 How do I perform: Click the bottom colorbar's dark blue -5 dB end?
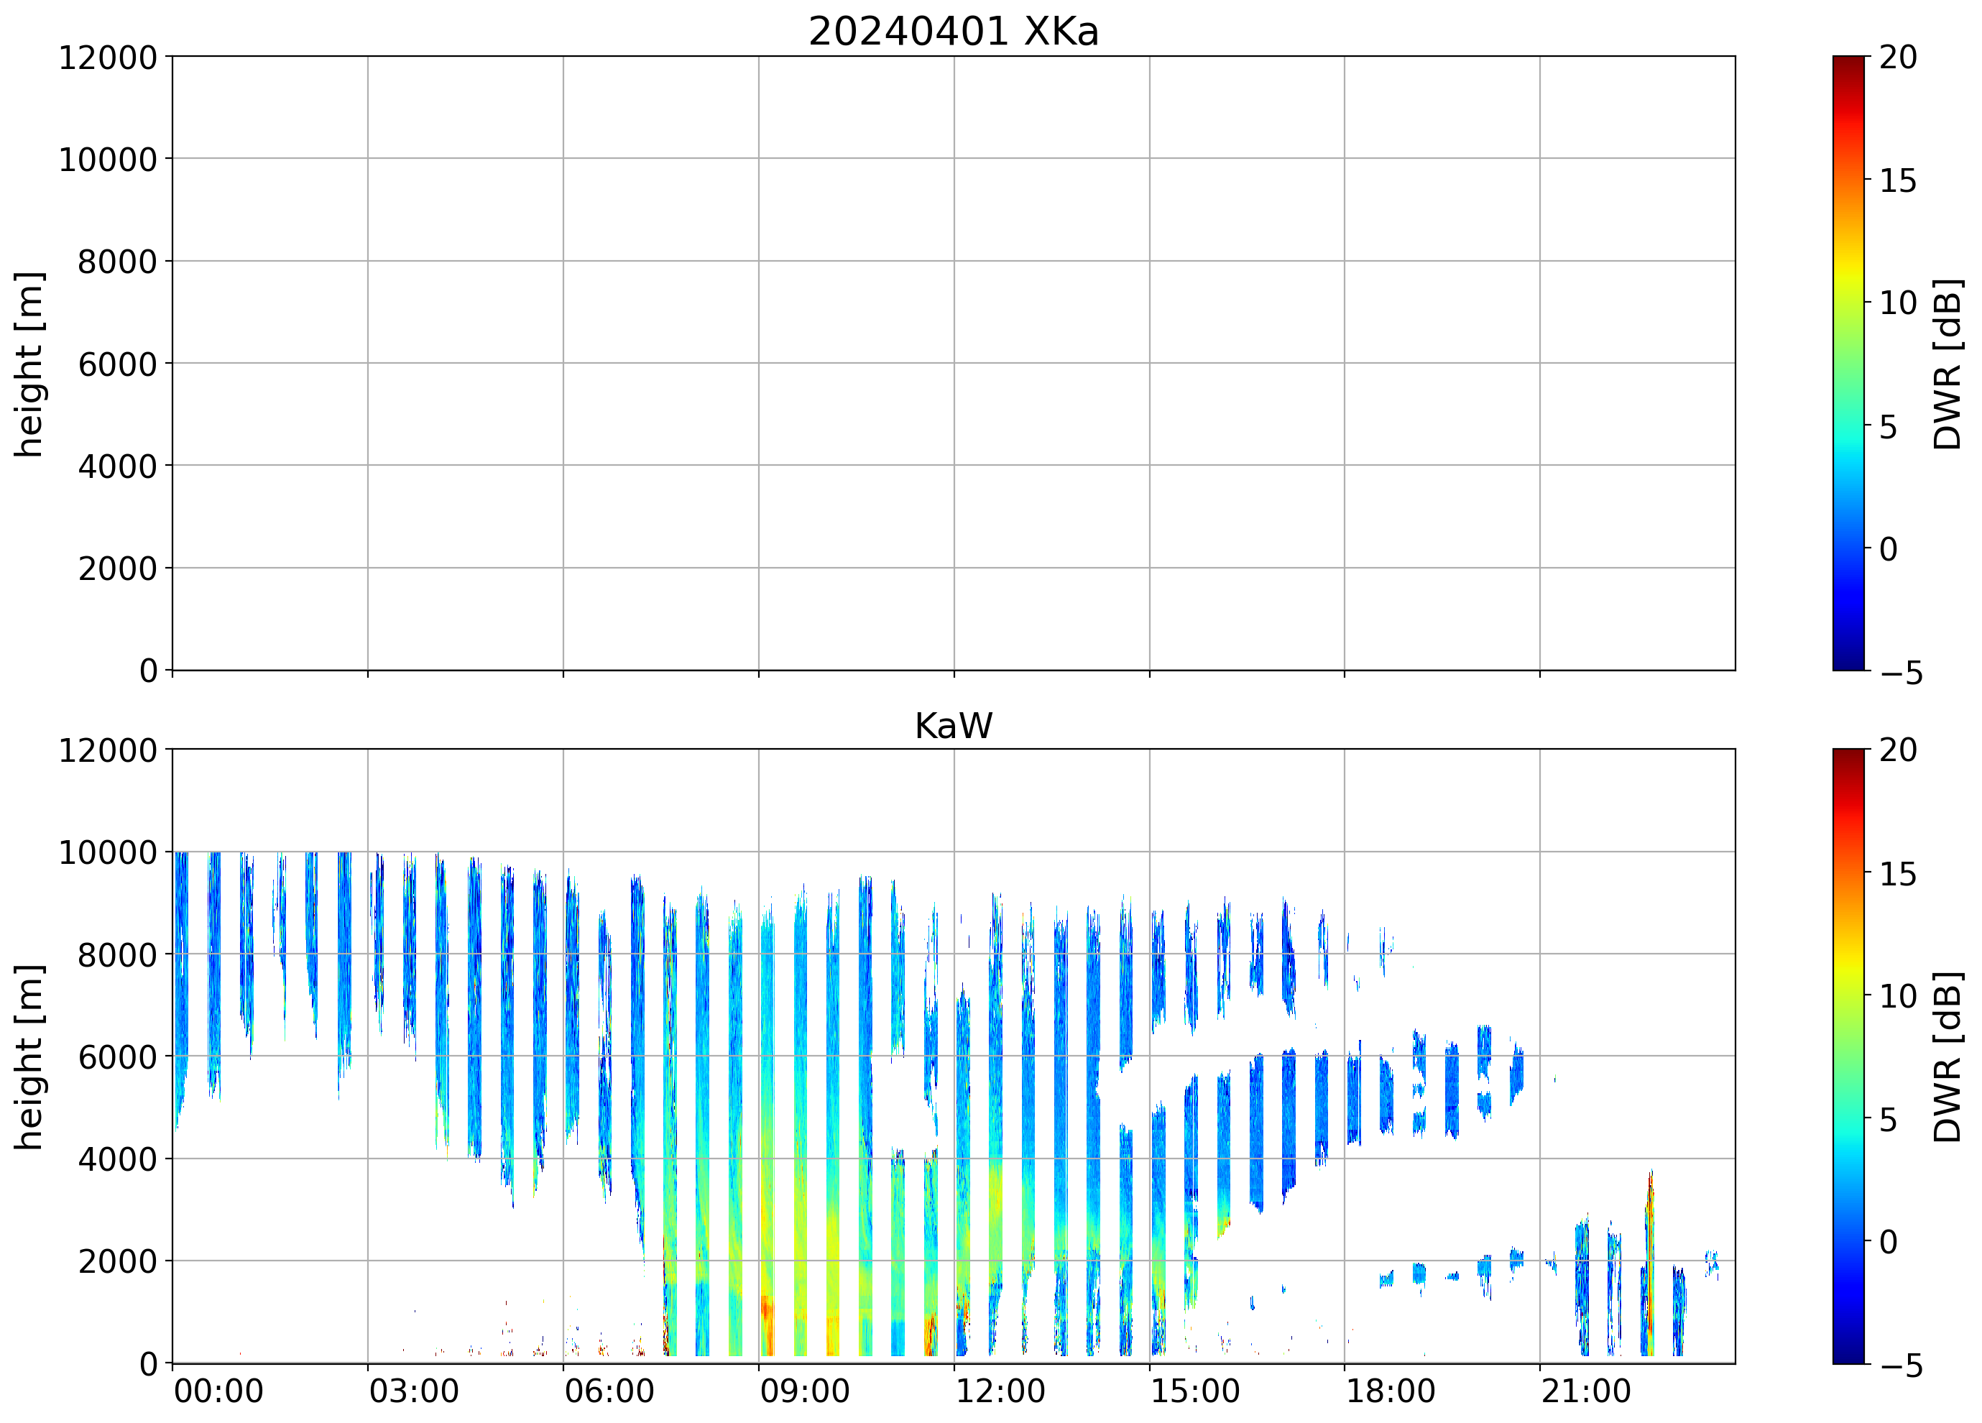1848,1355
